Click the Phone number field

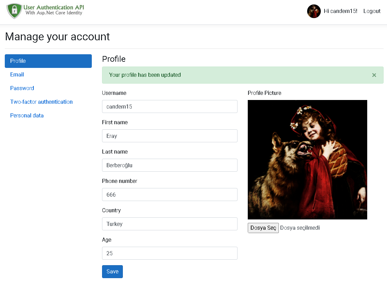pyautogui.click(x=170, y=195)
